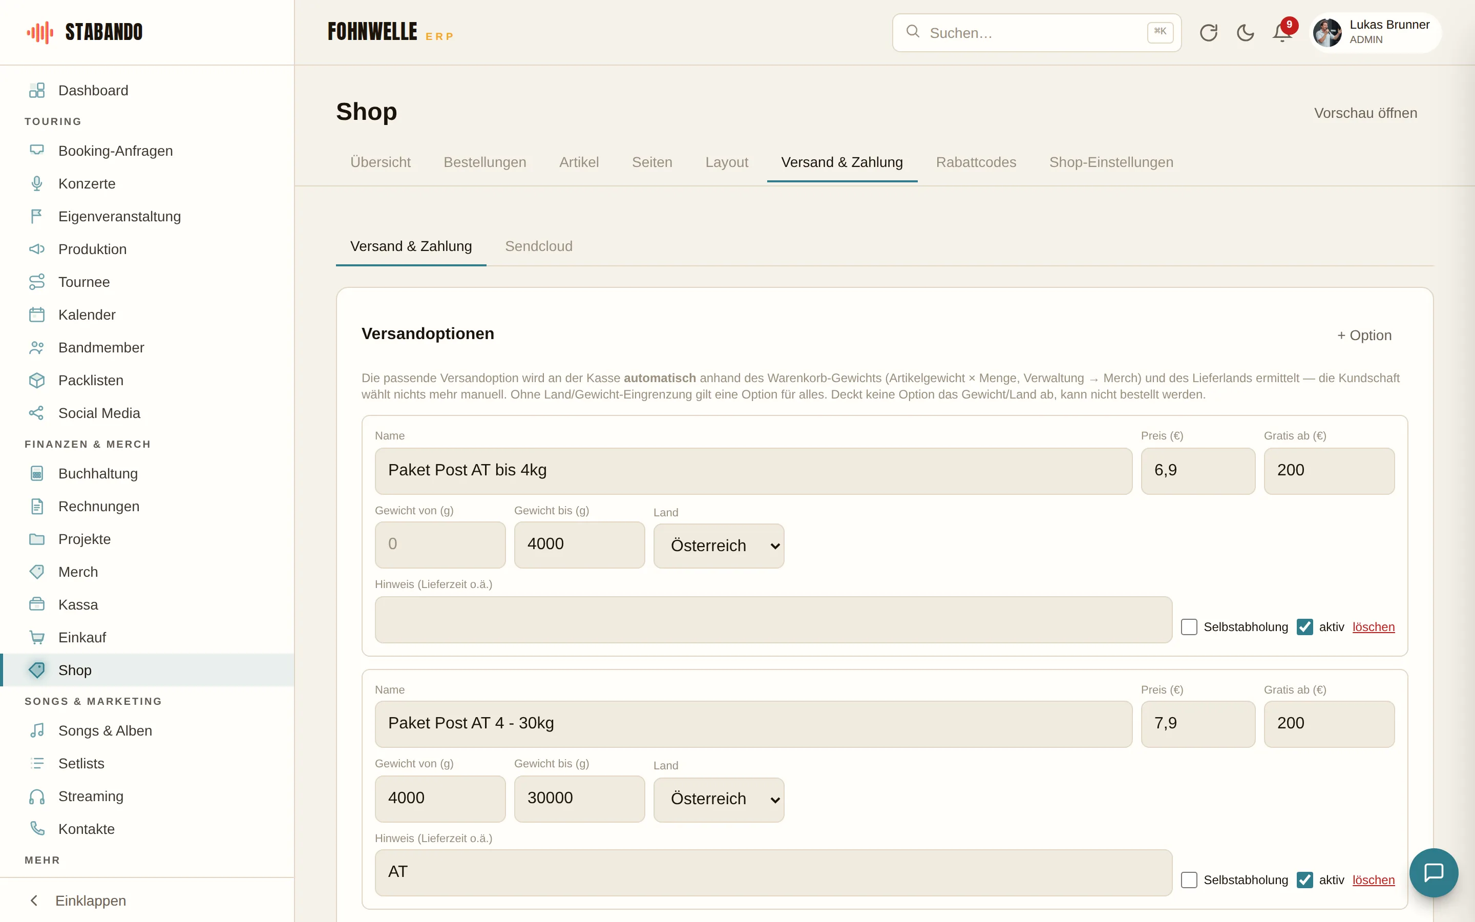Click the Preis field showing 6,9
Image resolution: width=1475 pixels, height=922 pixels.
pos(1198,471)
